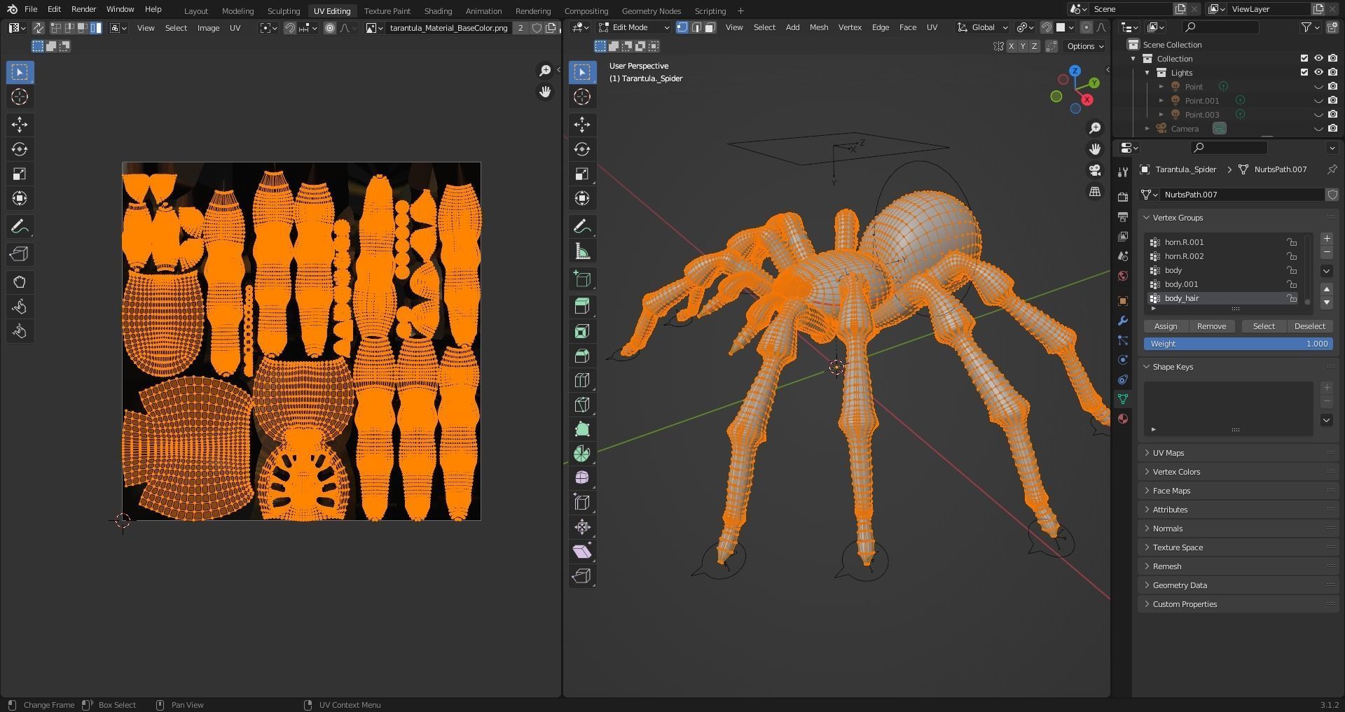The width and height of the screenshot is (1345, 712).
Task: Click the NurbsPath.007 mesh name field
Action: coord(1241,195)
